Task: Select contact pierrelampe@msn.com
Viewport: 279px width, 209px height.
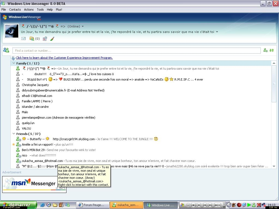Action: [x=59, y=118]
